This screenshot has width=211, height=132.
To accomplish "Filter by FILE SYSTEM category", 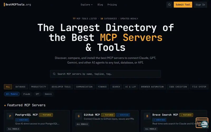I will pos(199,87).
